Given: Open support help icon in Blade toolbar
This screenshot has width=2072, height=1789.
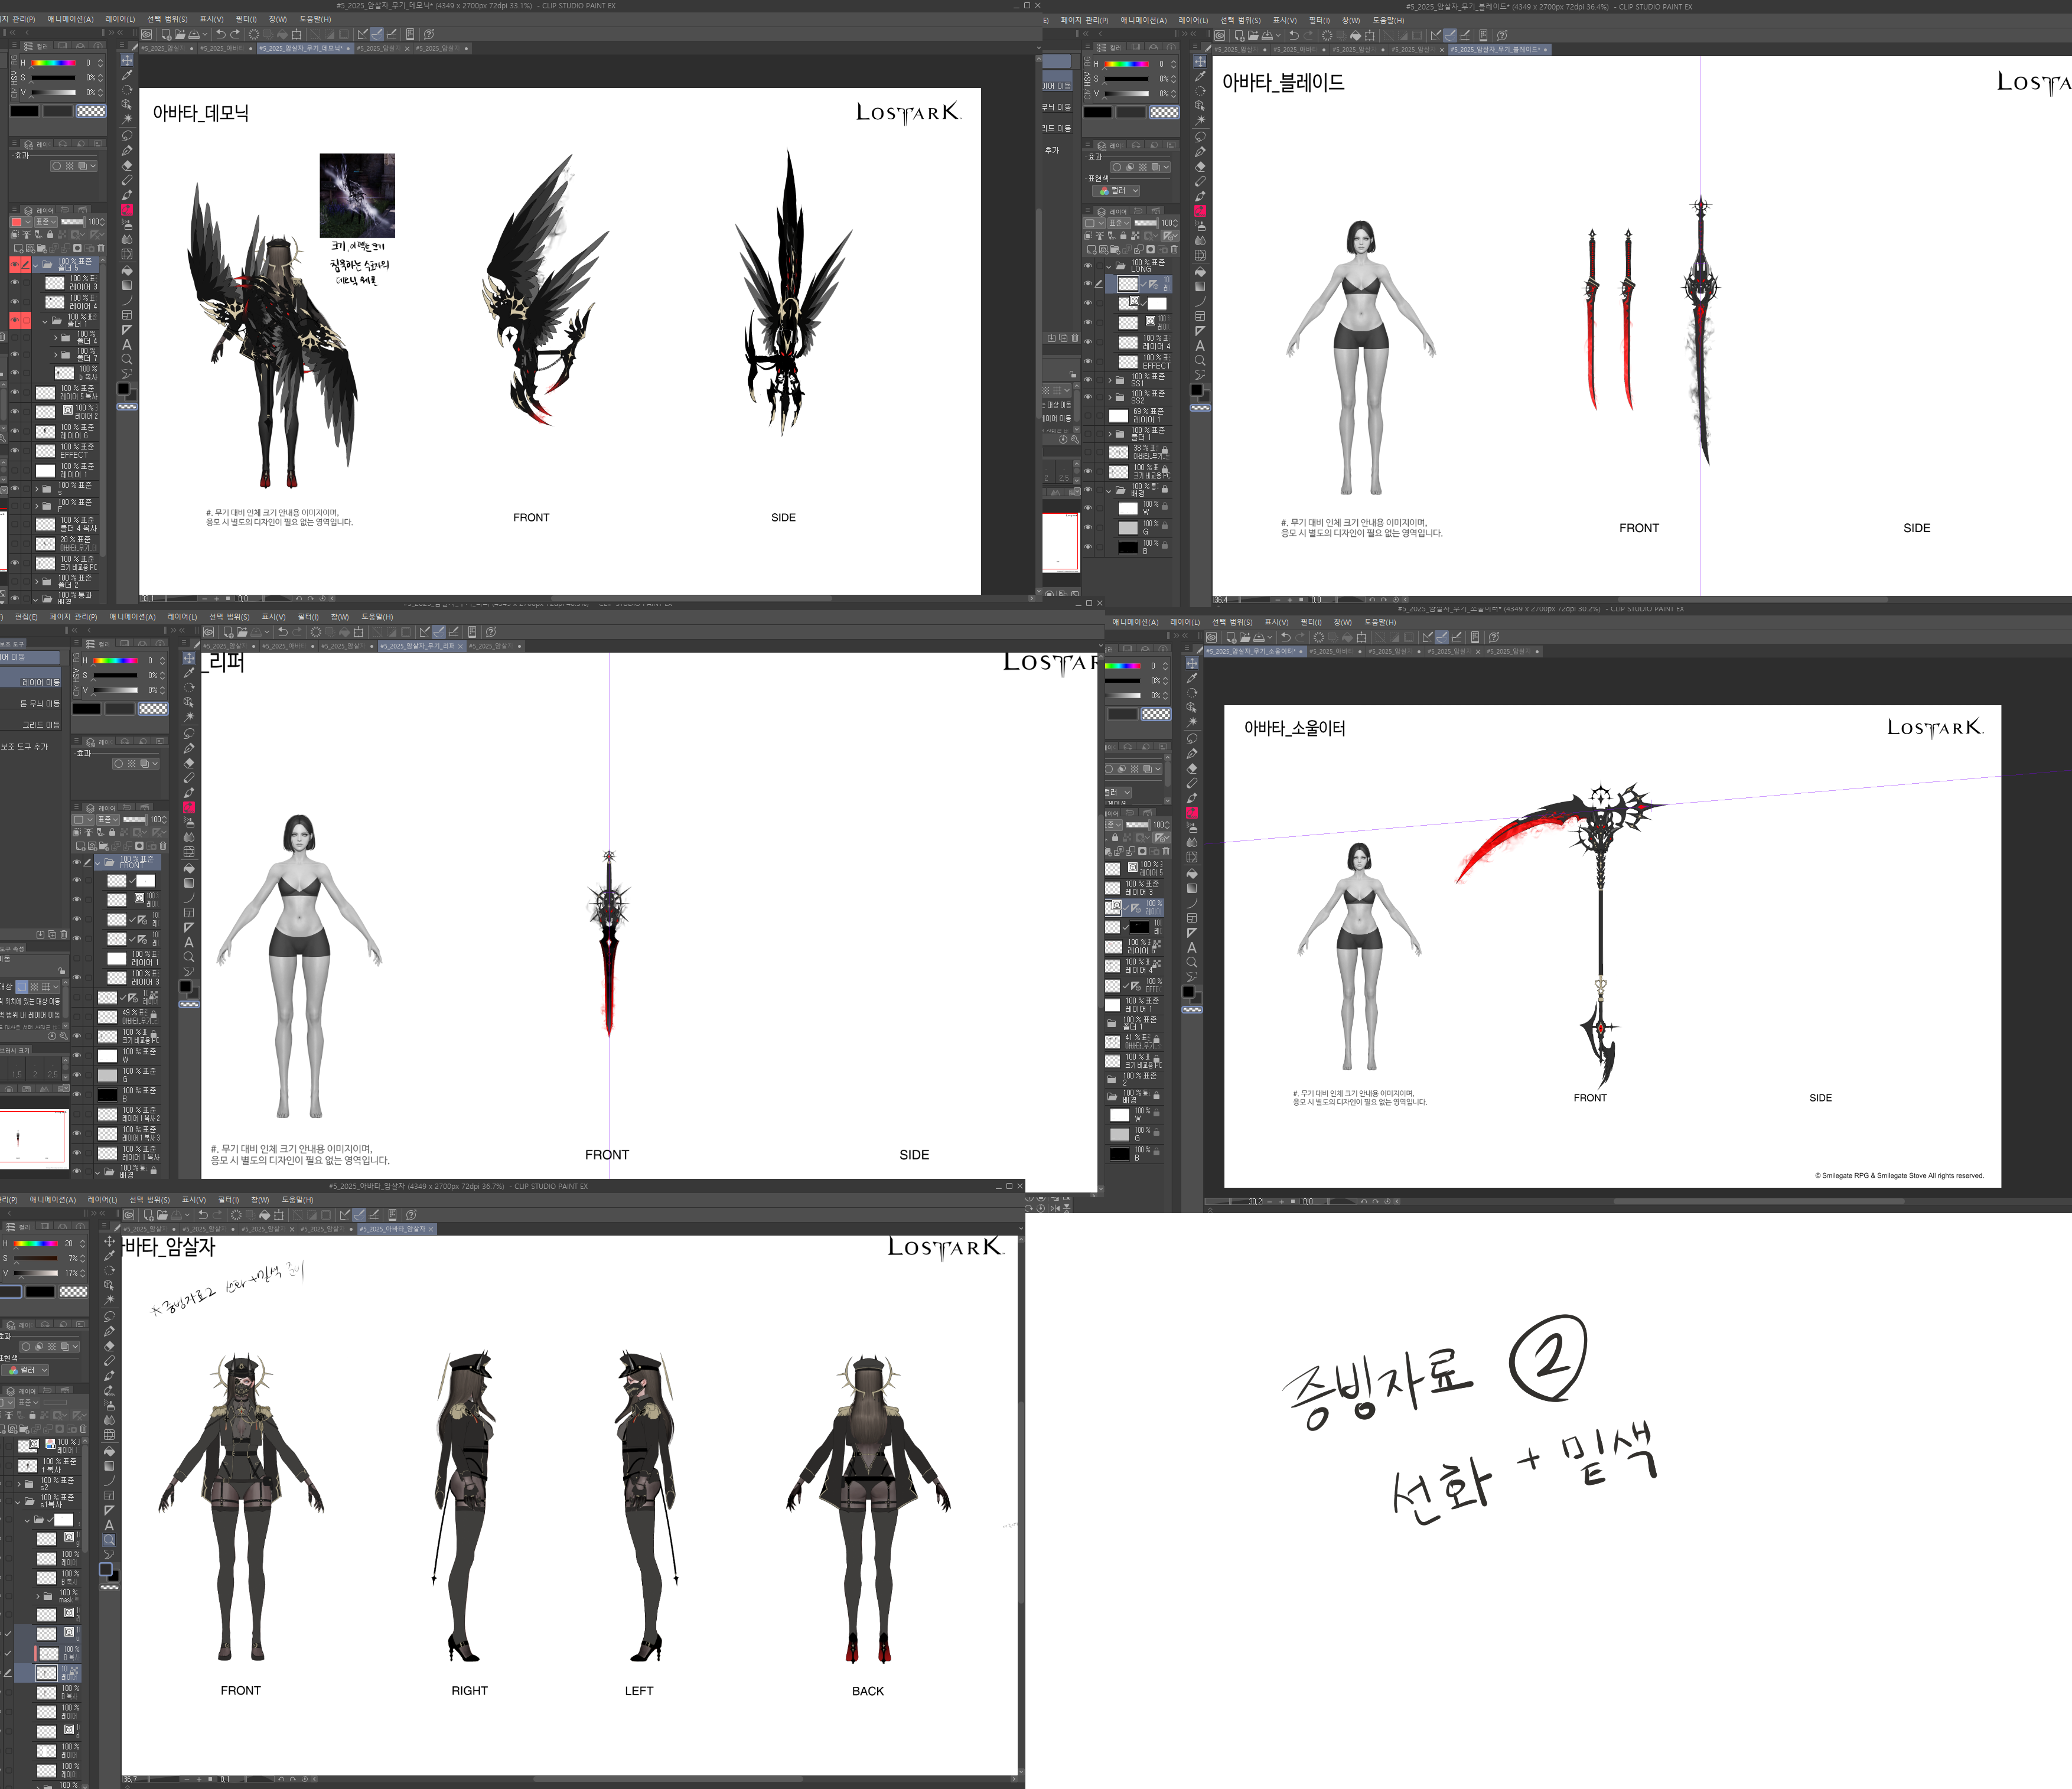Looking at the screenshot, I should tap(1502, 35).
